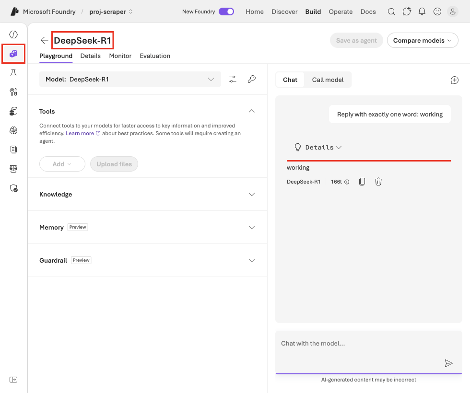Open the shield checkmark guardrails sidebar icon
Viewport: 470px width, 393px height.
pyautogui.click(x=13, y=188)
